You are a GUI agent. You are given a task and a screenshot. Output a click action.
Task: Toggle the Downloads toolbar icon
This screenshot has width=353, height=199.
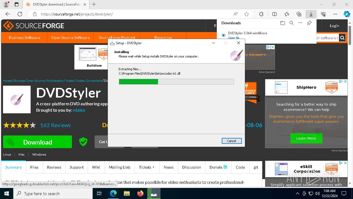(x=311, y=14)
